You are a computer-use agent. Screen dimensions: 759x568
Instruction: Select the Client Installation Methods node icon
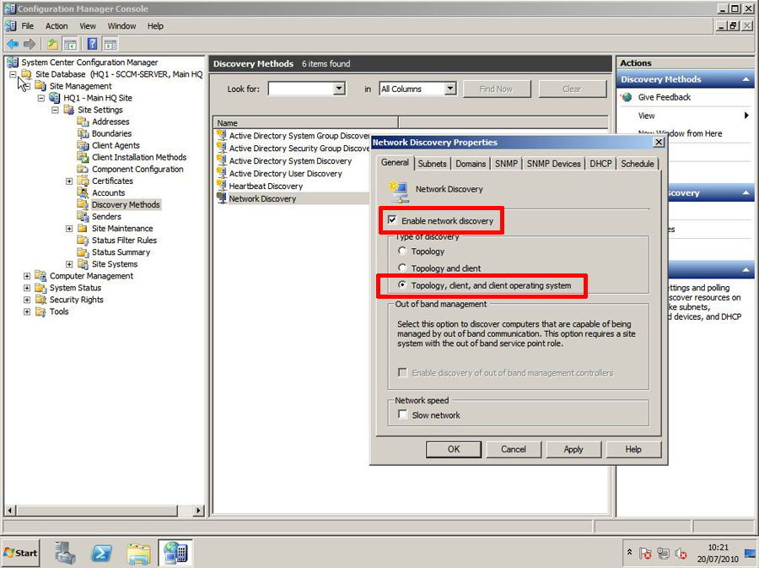coord(83,157)
